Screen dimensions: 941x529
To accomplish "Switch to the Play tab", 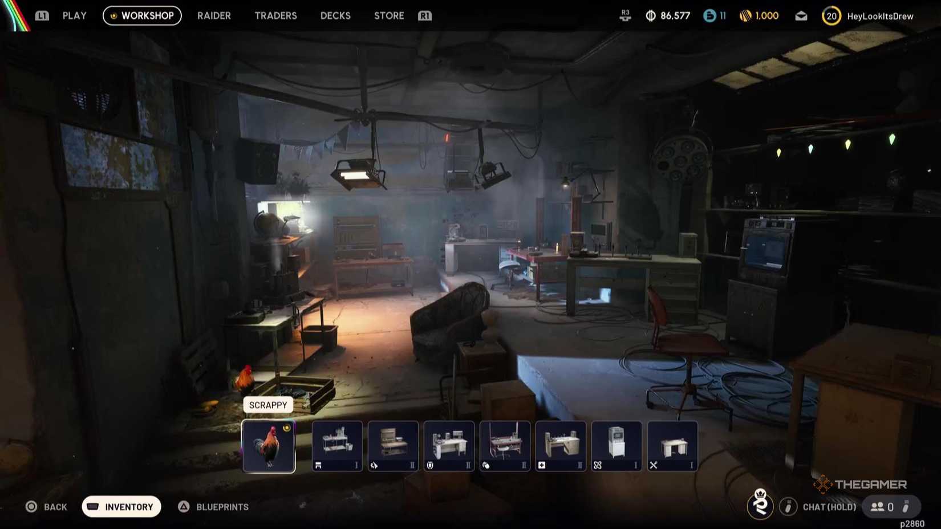I will coord(75,16).
